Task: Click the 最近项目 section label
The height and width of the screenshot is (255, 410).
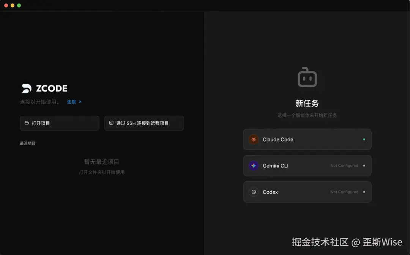Action: pyautogui.click(x=28, y=143)
